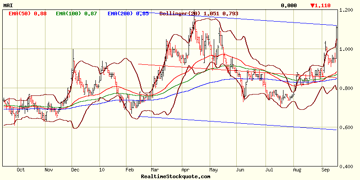Select the Oct month label on time axis

click(x=20, y=171)
